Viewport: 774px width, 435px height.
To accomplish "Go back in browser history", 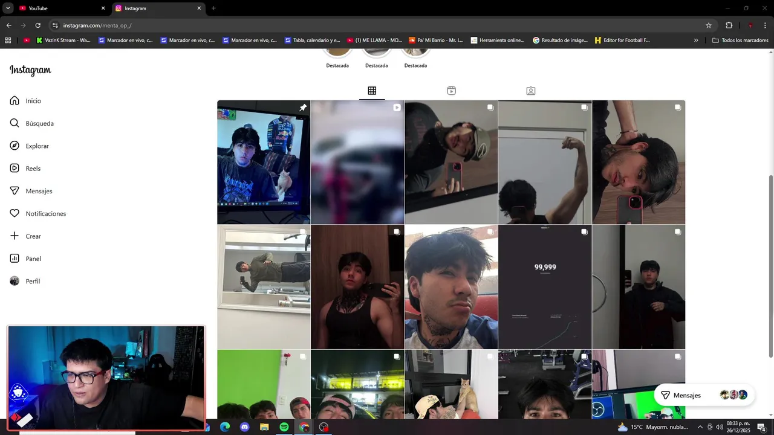I will (x=8, y=25).
